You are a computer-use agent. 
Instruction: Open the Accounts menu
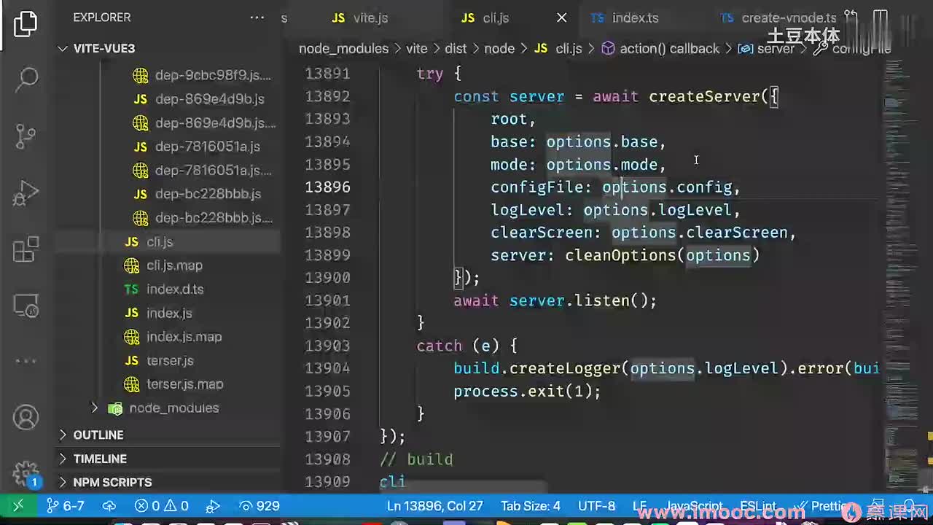26,418
